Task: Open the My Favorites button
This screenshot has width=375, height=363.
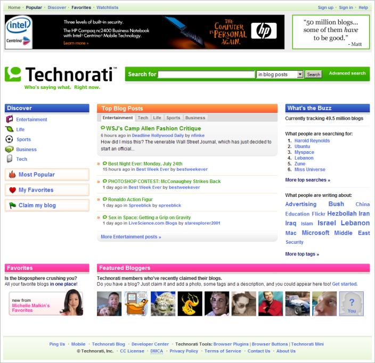Action: tap(47, 190)
